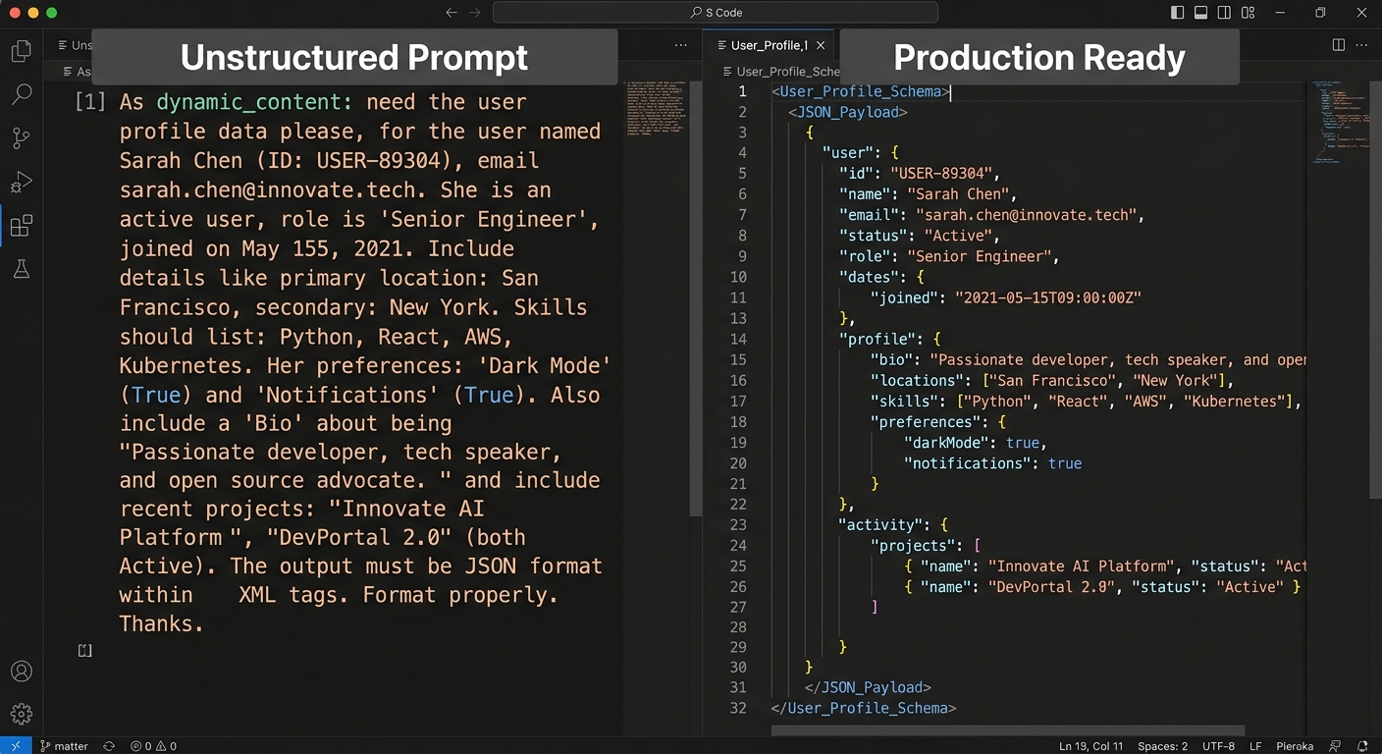Open the Search view in activity bar

click(21, 95)
